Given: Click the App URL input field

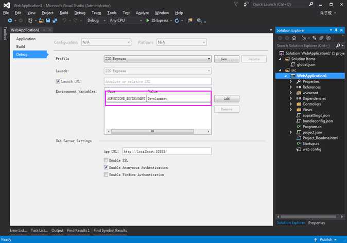Looking at the screenshot, I should tap(167, 151).
